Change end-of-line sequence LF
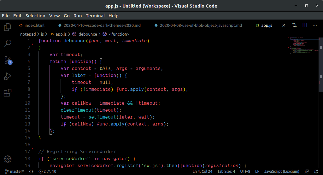 pyautogui.click(x=257, y=171)
